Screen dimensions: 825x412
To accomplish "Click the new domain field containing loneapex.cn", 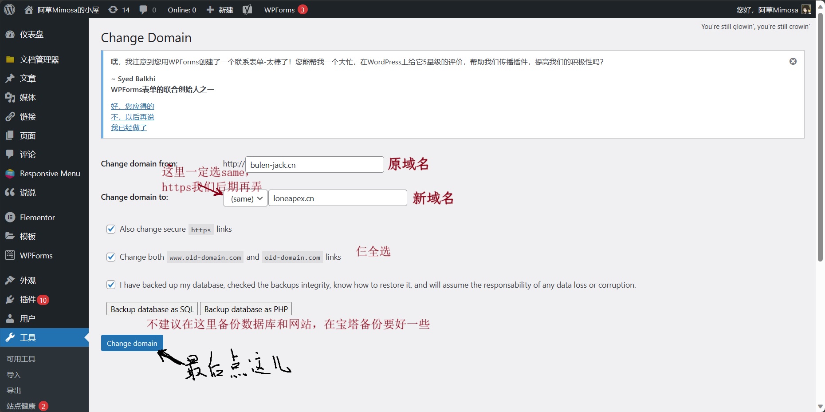I will point(337,198).
